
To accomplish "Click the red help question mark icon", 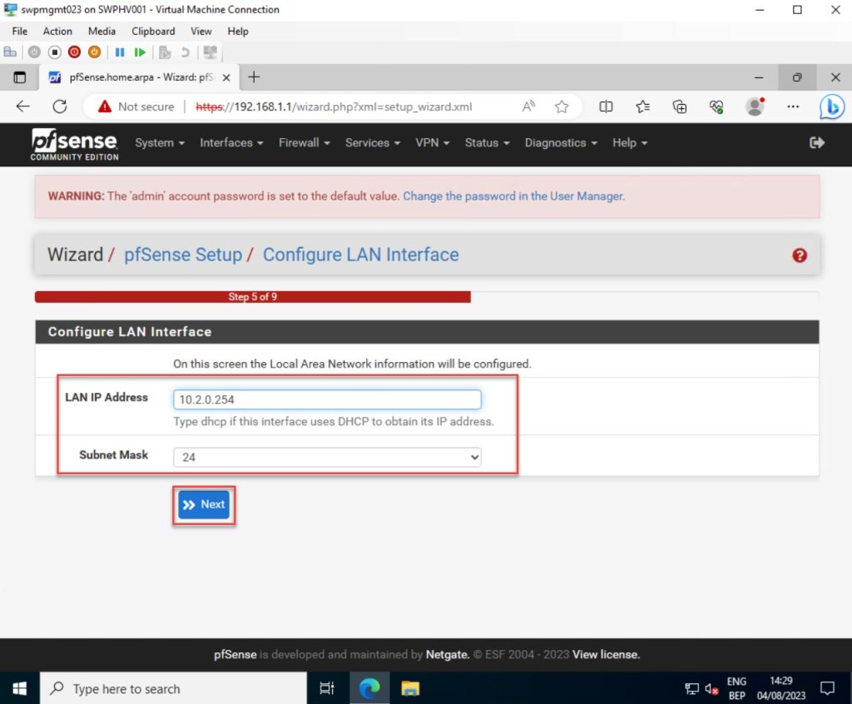I will (800, 255).
